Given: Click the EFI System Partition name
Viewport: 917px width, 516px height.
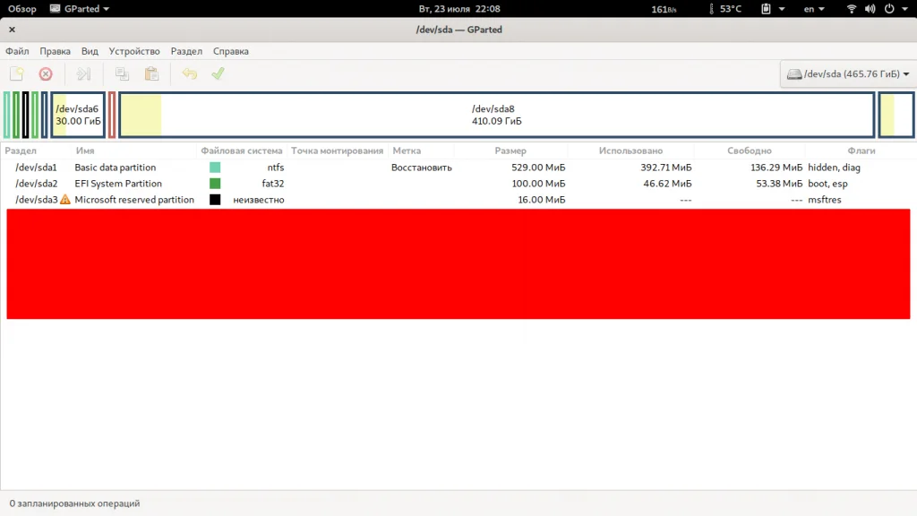Looking at the screenshot, I should (x=118, y=183).
